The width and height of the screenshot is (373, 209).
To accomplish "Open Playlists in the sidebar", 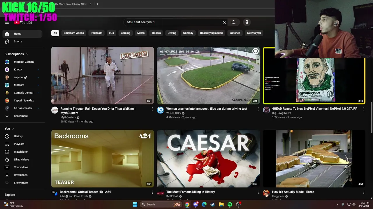I will click(x=22, y=144).
